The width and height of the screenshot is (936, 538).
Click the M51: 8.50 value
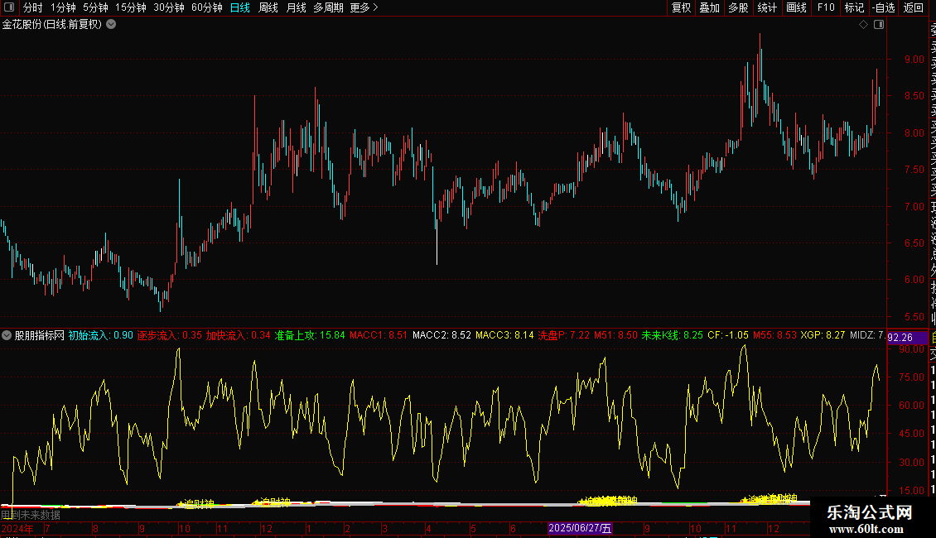point(616,335)
